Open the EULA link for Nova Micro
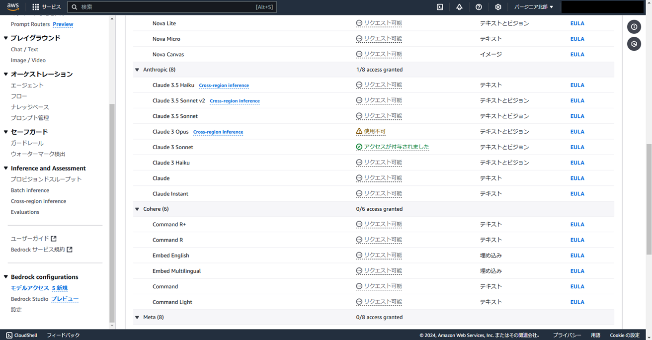 click(577, 39)
